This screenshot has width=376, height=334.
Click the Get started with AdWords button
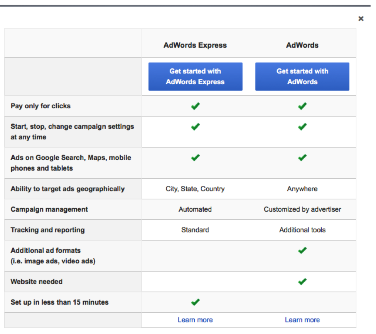(302, 76)
